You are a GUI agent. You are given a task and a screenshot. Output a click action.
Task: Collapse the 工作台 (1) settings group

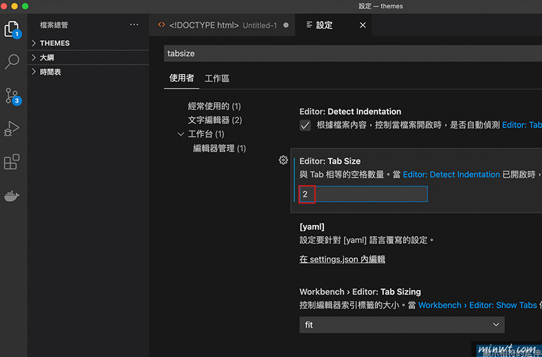tap(180, 134)
